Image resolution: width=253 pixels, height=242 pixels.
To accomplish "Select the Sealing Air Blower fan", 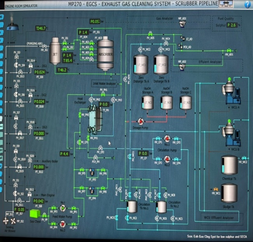I will coord(7,221).
